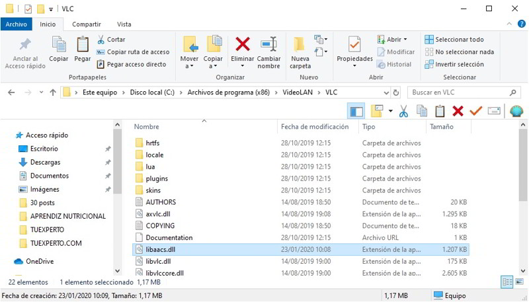Cut selection with Cortar
Screen dimensions: 529x302
(111, 40)
